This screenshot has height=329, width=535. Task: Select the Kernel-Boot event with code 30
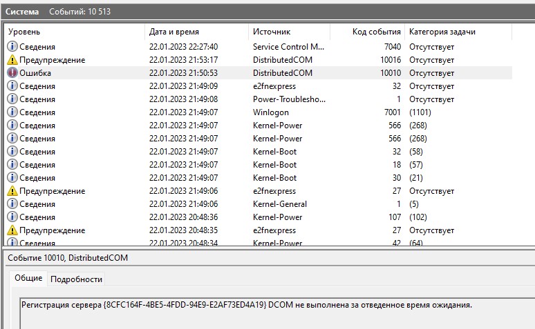[274, 178]
